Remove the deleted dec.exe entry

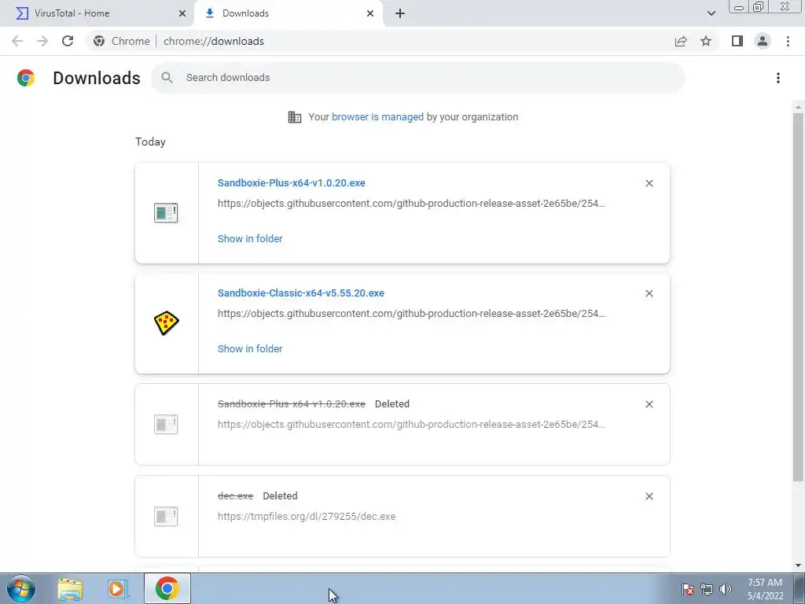(x=649, y=496)
